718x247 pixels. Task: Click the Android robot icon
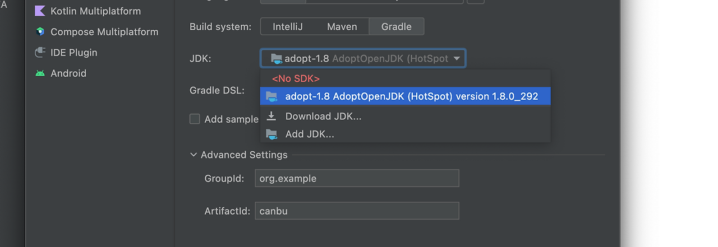point(40,73)
